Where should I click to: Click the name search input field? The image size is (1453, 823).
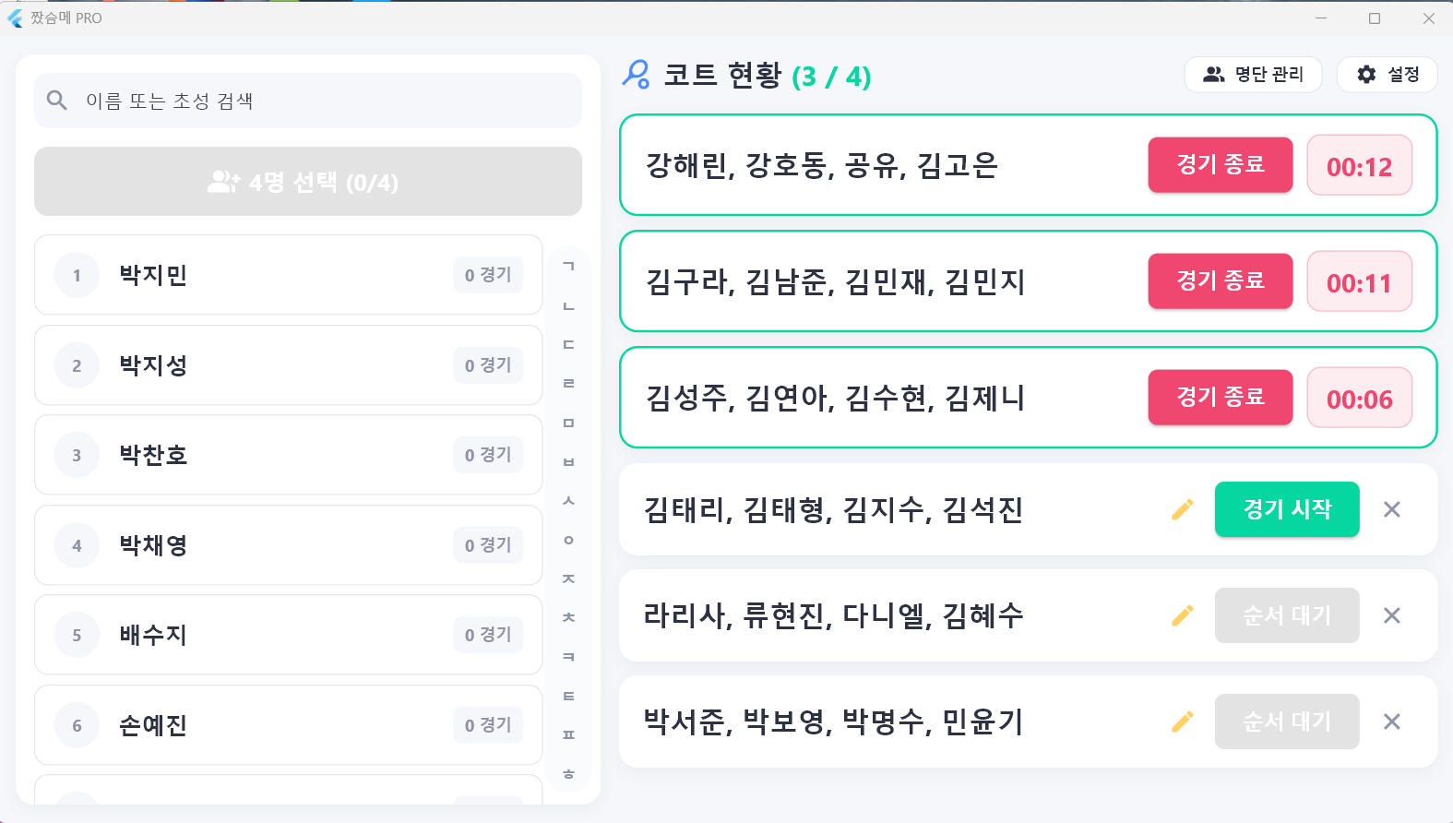(277, 100)
